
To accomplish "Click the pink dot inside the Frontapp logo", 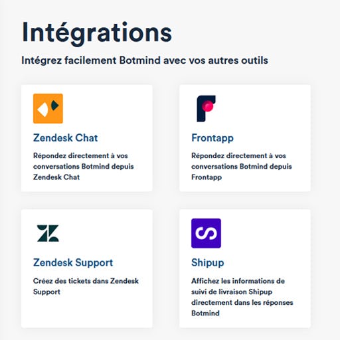I will tap(207, 106).
